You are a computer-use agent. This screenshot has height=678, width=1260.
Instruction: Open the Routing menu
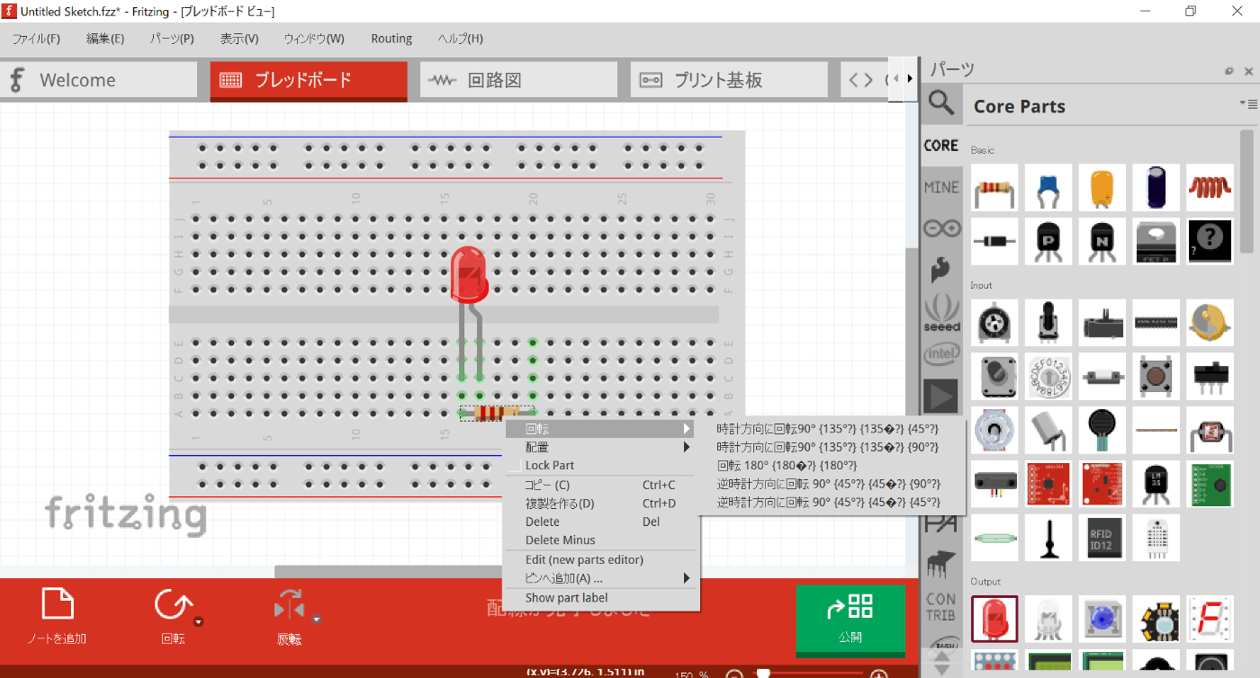(391, 39)
